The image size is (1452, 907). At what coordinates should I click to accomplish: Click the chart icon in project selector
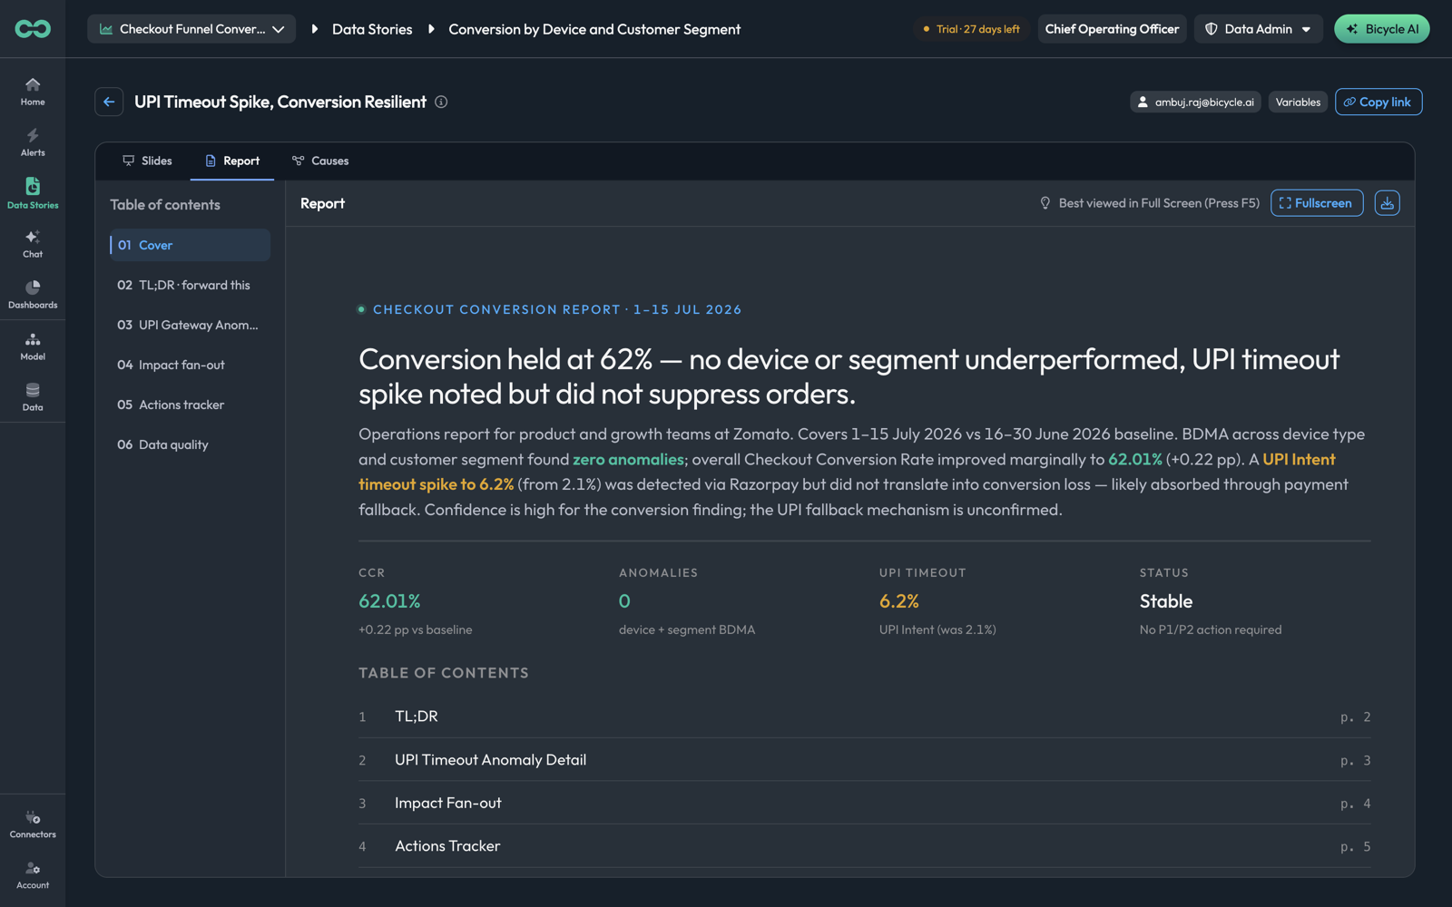[106, 29]
